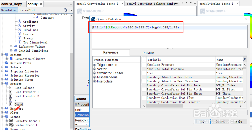Screen dimensions: 252x130
Task: Click the Heat Transfer 2 report icon
Action: click(x=11, y=96)
